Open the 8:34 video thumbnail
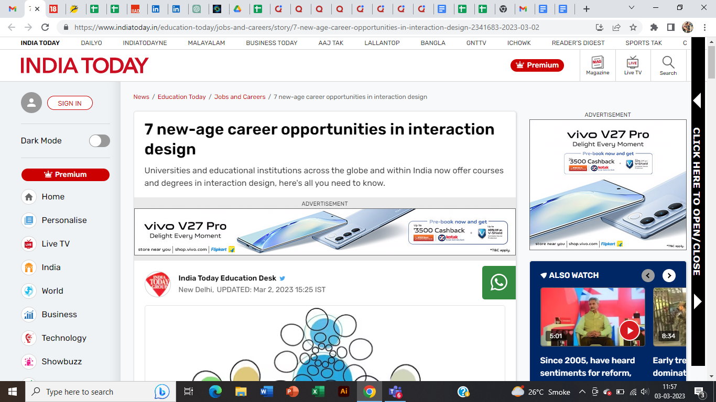This screenshot has width=716, height=402. tap(669, 317)
